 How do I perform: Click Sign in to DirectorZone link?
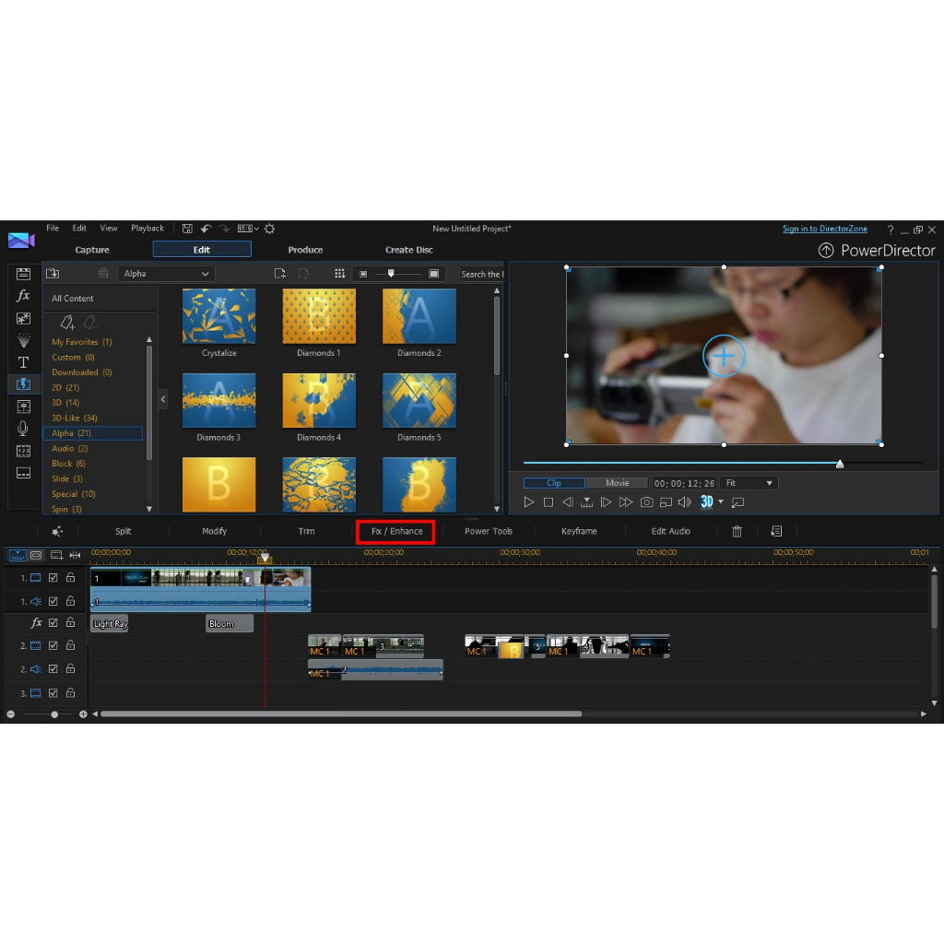pyautogui.click(x=824, y=230)
